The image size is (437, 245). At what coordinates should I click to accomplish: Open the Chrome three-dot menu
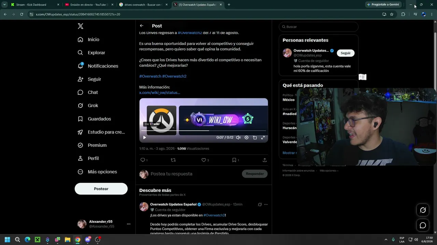tap(432, 14)
